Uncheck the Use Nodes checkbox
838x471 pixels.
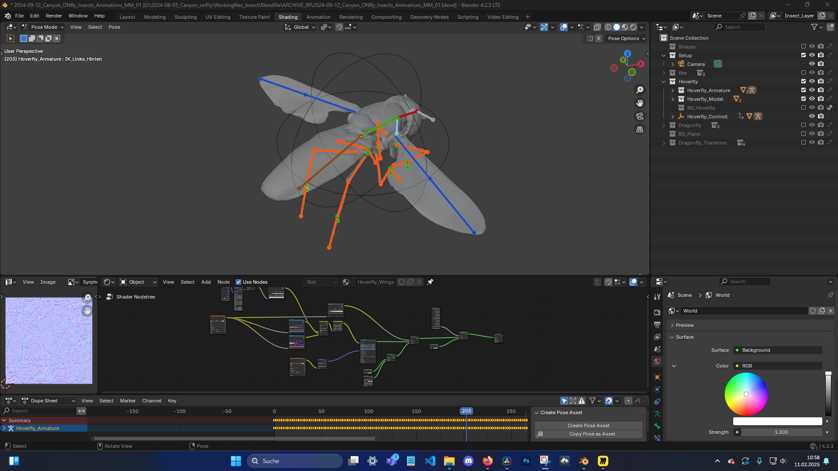[x=238, y=282]
